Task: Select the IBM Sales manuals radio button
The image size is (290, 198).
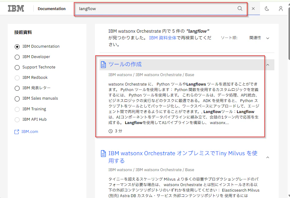Action: [17, 99]
